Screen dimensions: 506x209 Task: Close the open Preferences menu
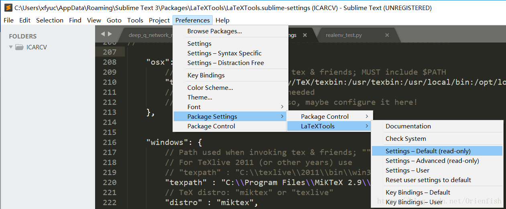(193, 20)
